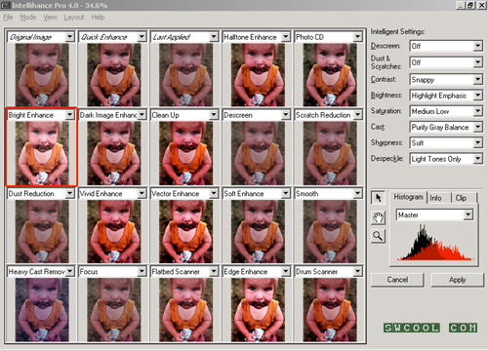Open the Layout menu
The image size is (488, 351).
coord(74,18)
